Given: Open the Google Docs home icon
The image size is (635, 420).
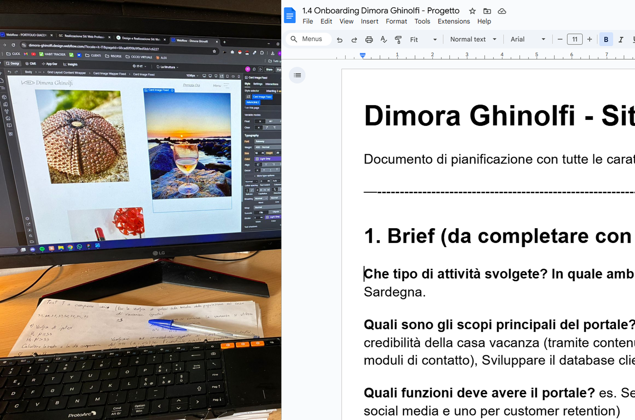Looking at the screenshot, I should click(x=290, y=15).
